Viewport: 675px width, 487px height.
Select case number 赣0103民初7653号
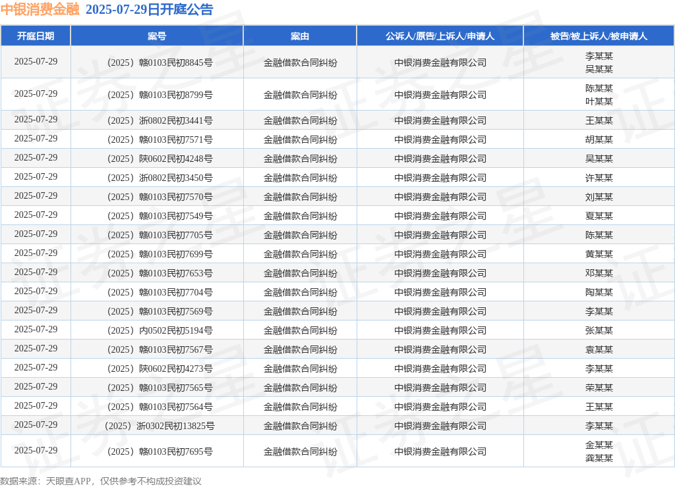pyautogui.click(x=160, y=273)
